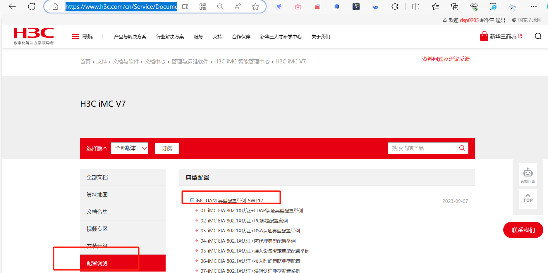
Task: Go to 首页 in the breadcrumb
Action: click(85, 61)
